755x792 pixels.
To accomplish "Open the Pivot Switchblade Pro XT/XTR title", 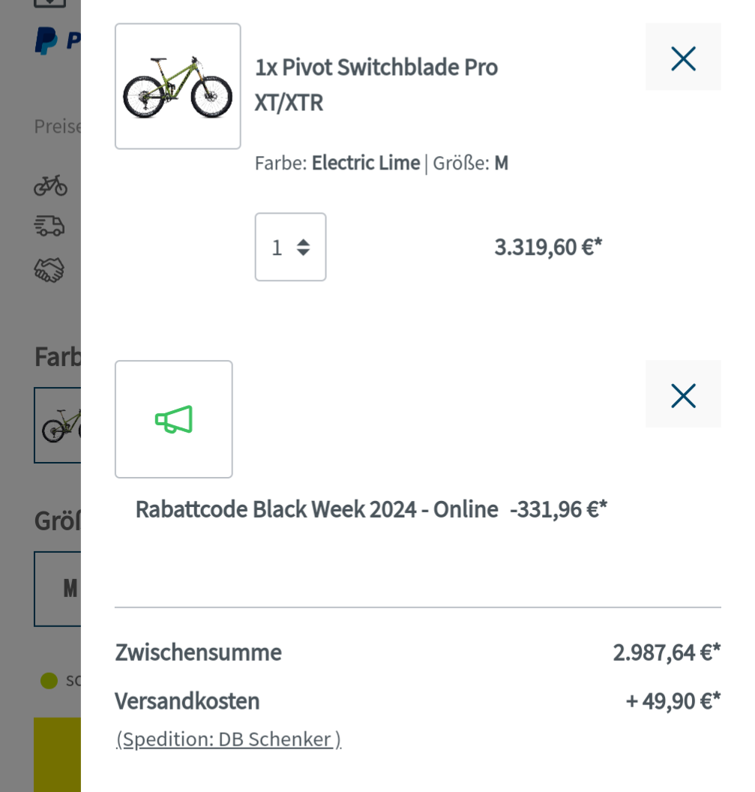I will 376,84.
